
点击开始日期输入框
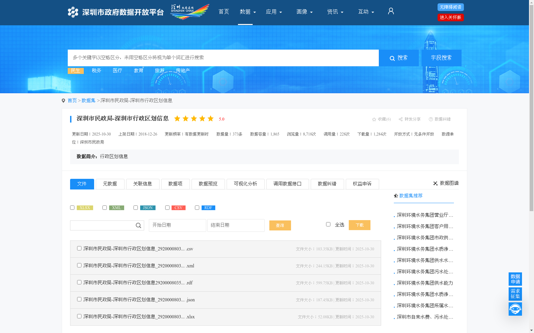(177, 225)
